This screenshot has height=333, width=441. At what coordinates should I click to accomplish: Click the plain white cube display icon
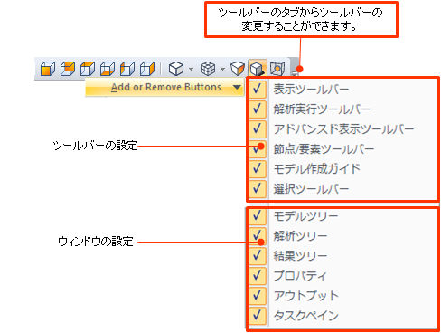(176, 69)
